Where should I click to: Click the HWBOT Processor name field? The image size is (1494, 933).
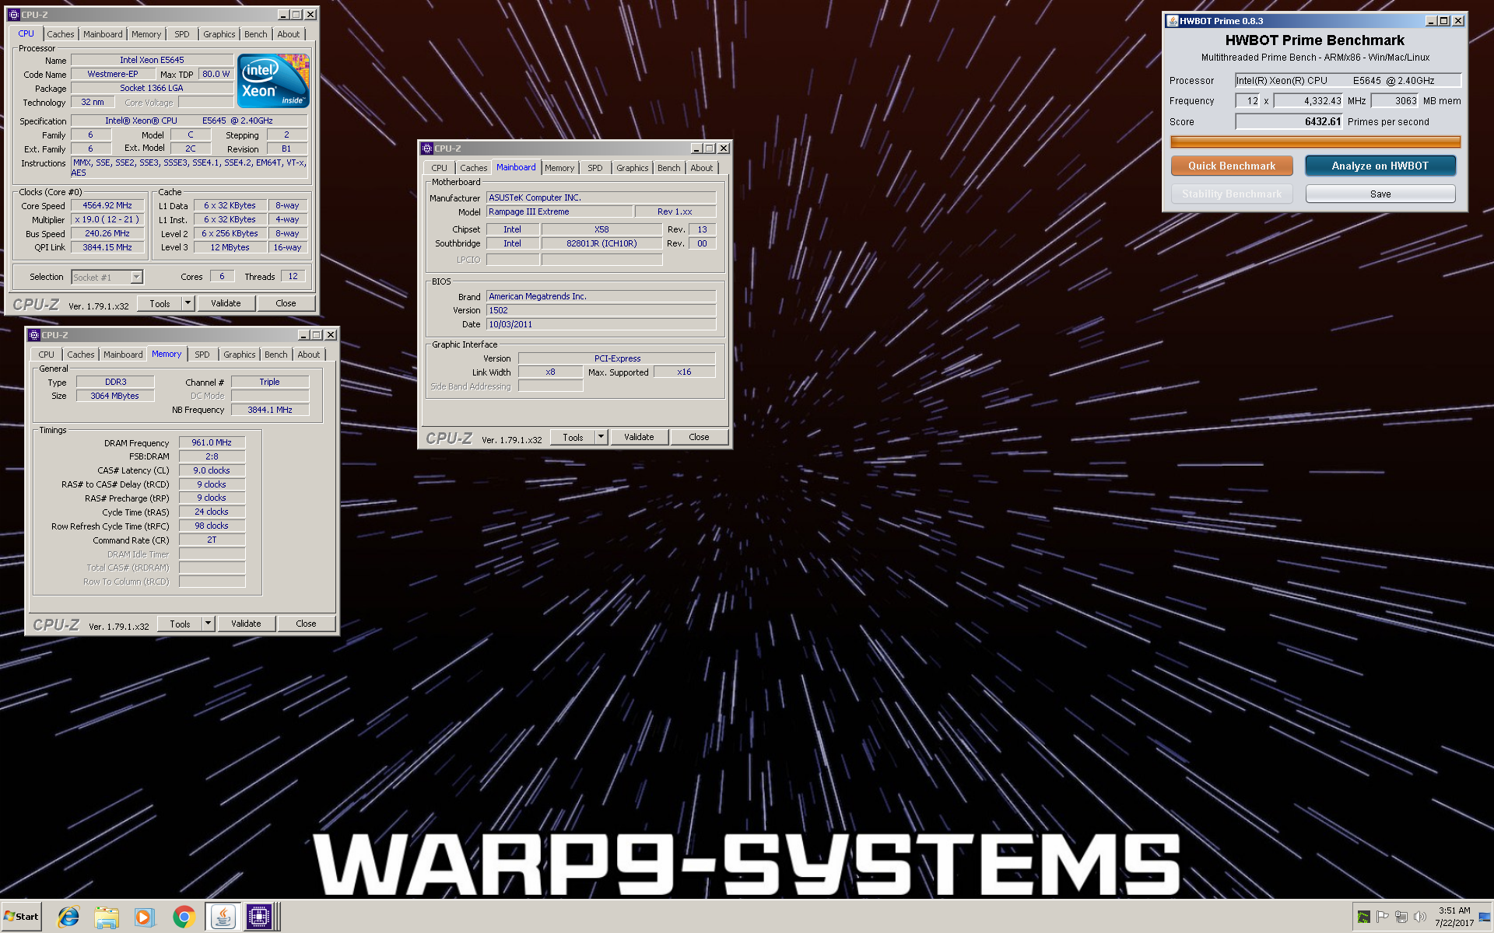[x=1348, y=81]
